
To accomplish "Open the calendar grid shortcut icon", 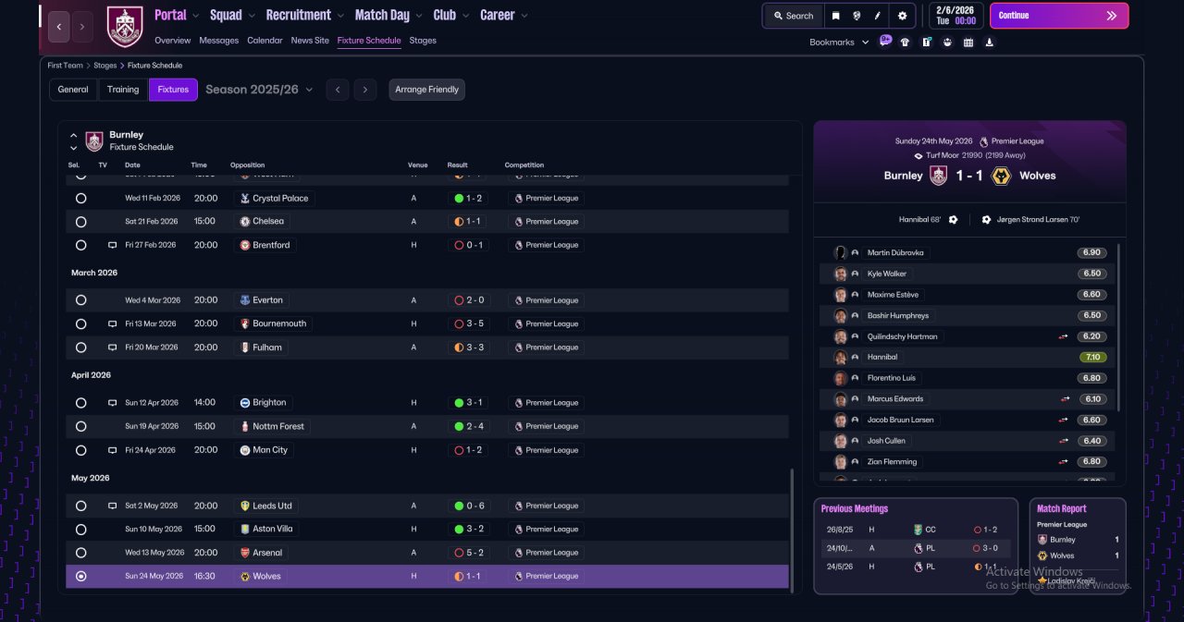I will point(968,42).
